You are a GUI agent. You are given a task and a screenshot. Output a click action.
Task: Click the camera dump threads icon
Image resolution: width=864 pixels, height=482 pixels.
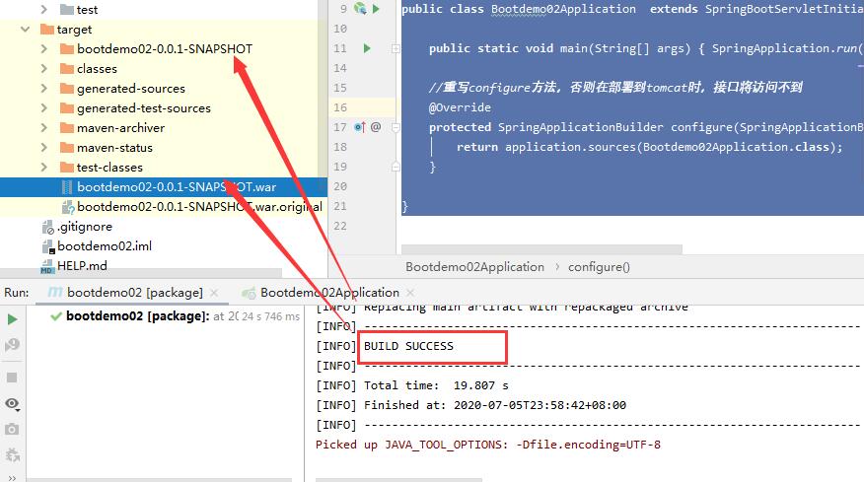point(12,430)
